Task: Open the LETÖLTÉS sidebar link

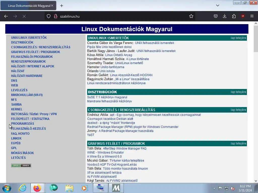Action: (18, 158)
